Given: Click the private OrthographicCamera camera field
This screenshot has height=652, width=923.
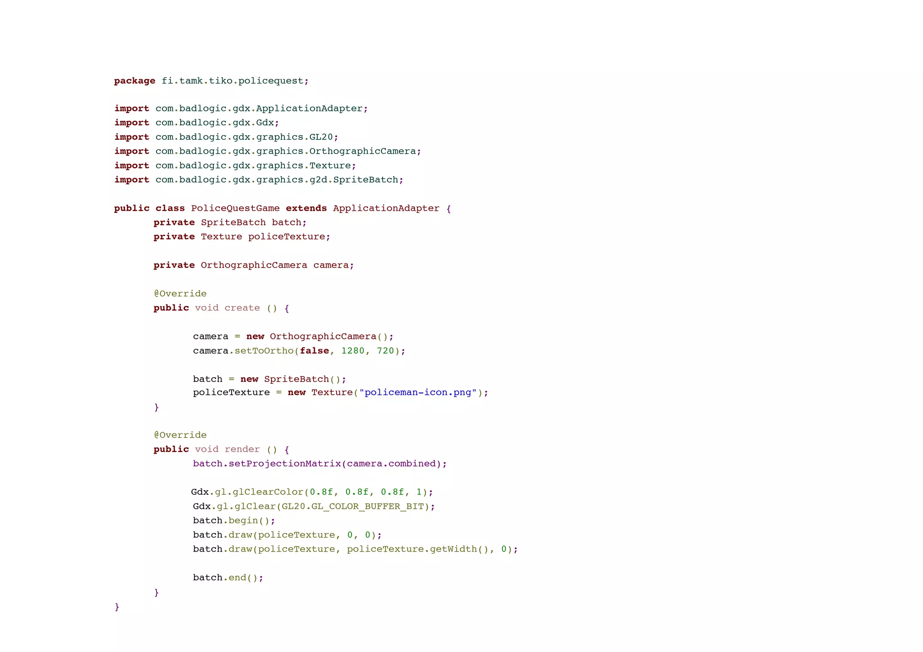Looking at the screenshot, I should pyautogui.click(x=254, y=265).
